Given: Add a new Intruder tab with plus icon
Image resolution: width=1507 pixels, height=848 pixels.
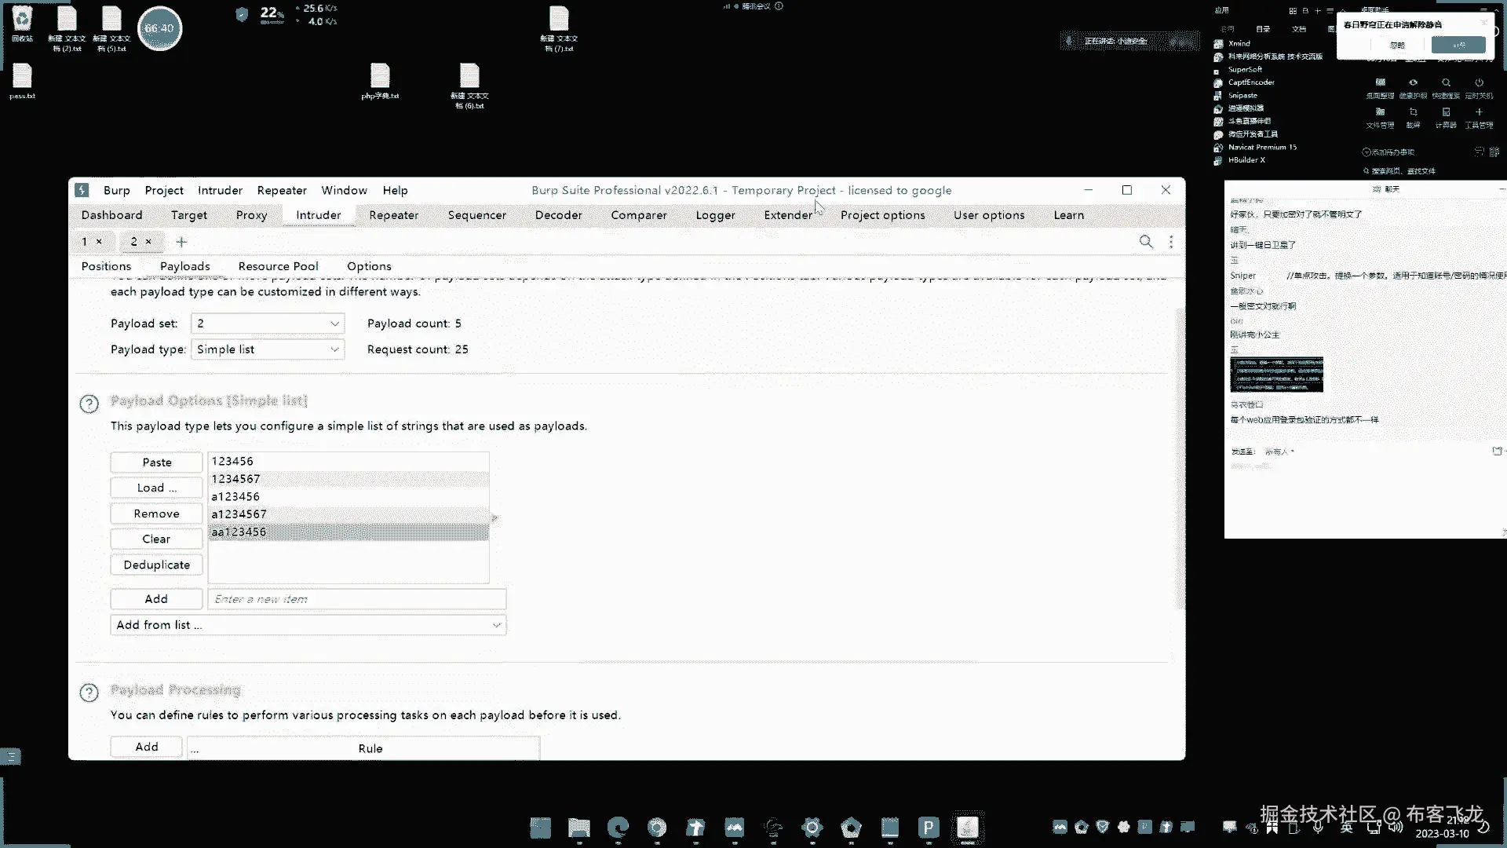Looking at the screenshot, I should click(x=181, y=242).
